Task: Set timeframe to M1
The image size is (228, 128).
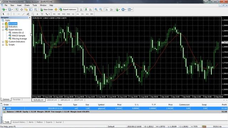Action: [54, 14]
